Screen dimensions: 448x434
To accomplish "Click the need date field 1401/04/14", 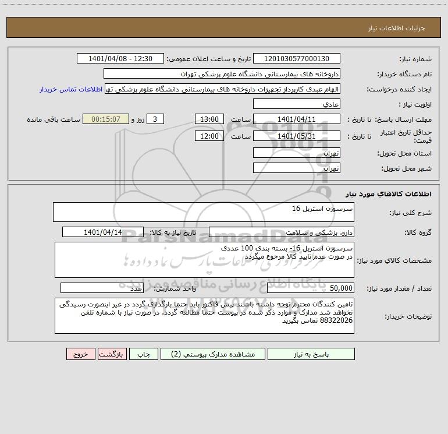I will [103, 232].
